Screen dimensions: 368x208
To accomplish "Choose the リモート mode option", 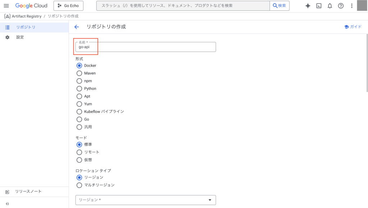I will tap(79, 152).
